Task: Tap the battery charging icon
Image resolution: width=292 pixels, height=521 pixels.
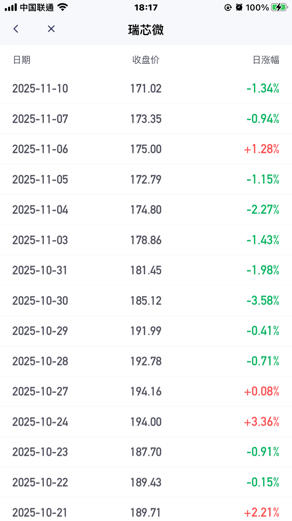Action: (279, 7)
